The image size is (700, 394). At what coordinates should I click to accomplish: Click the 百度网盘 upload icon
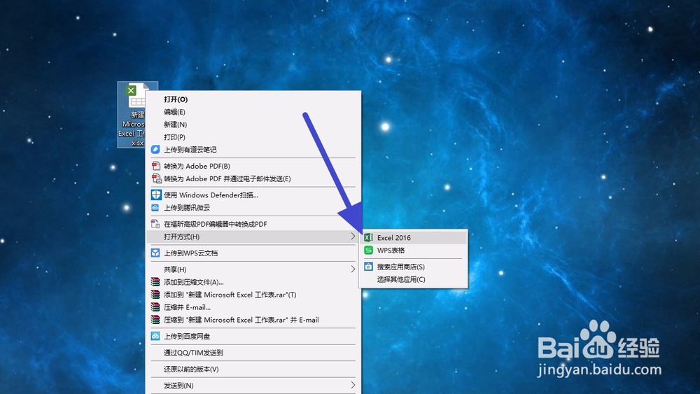click(155, 336)
